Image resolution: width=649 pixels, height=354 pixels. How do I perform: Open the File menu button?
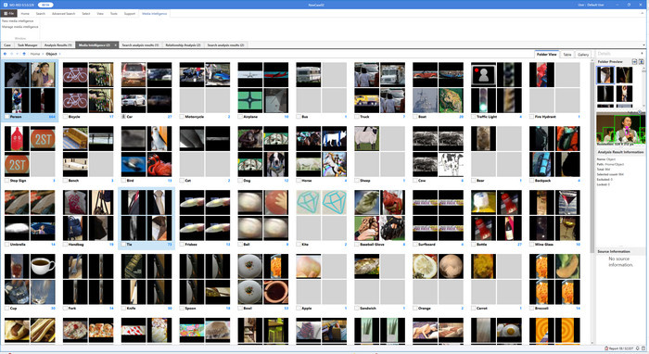9,13
